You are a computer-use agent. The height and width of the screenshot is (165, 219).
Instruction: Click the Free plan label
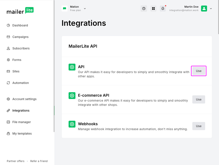pos(75,10)
